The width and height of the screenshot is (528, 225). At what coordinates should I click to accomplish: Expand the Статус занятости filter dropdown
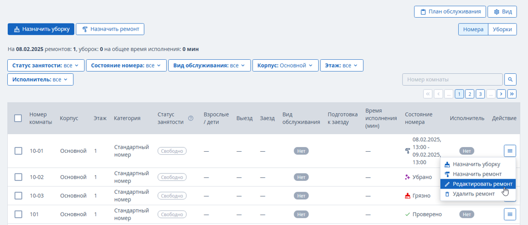(45, 65)
